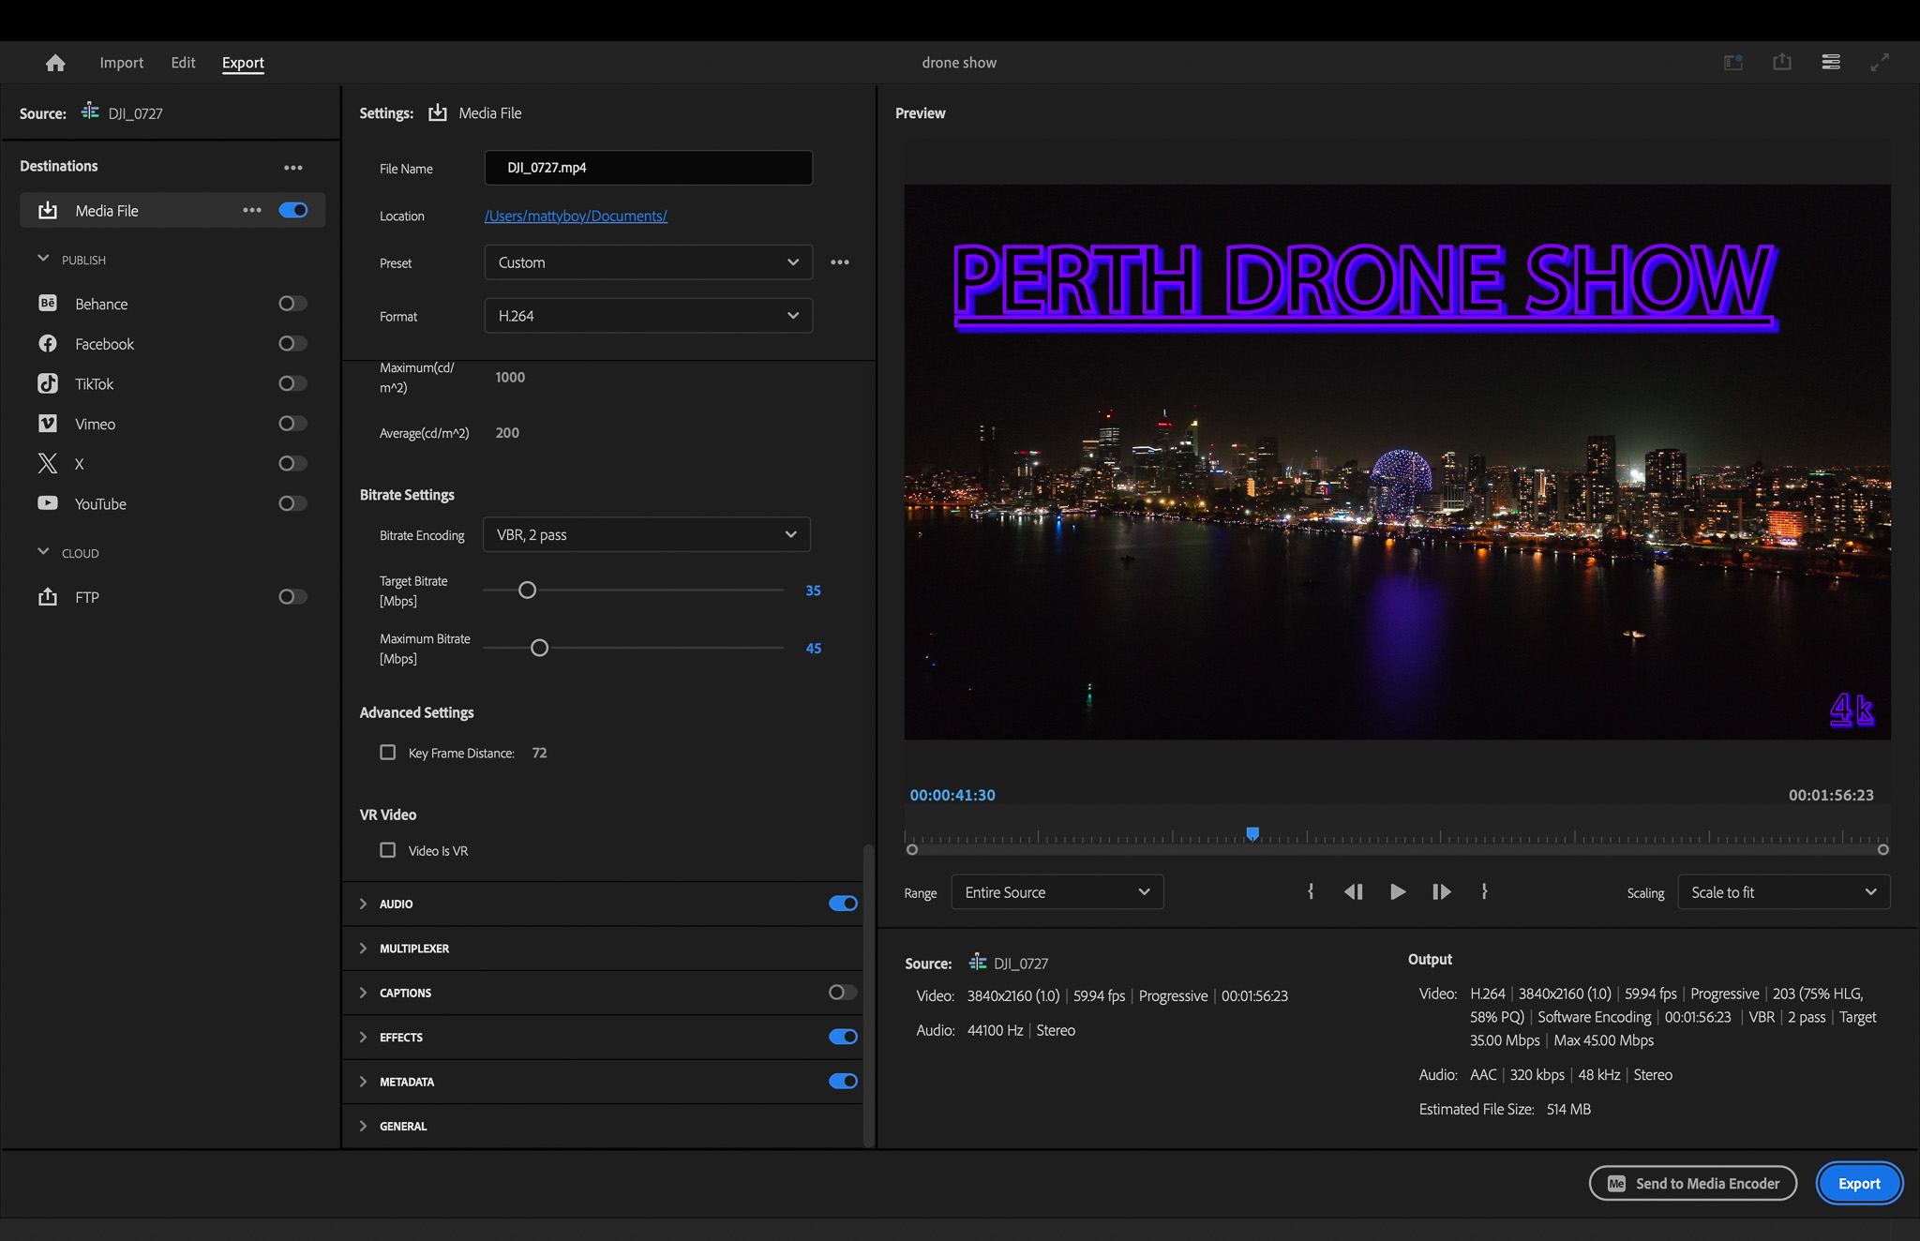Click the Target Bitrate slider handle
The image size is (1920, 1241).
(x=527, y=590)
